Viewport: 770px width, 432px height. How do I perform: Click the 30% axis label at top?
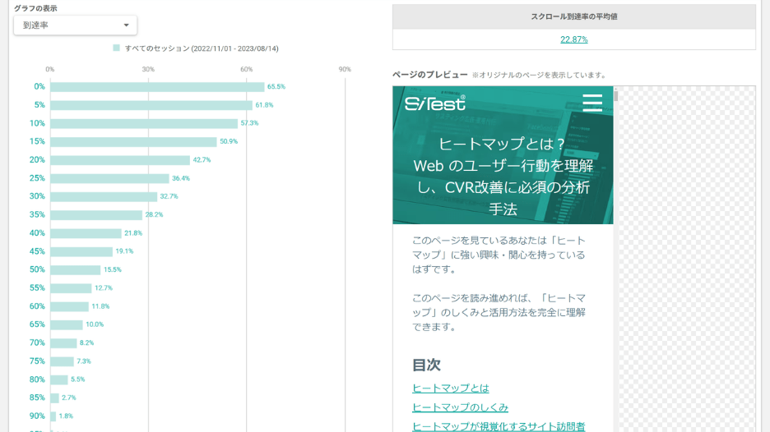[x=148, y=69]
